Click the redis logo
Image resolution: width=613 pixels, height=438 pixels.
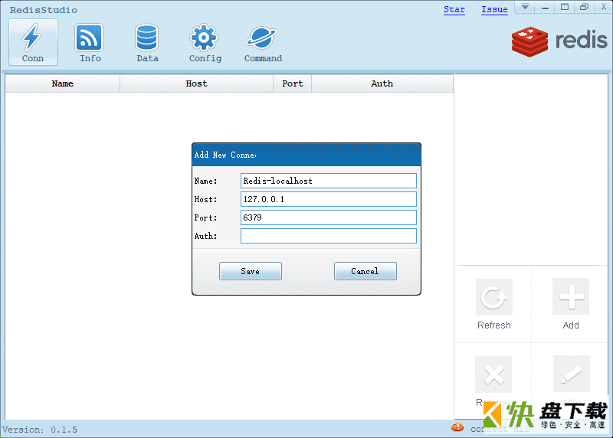(559, 41)
